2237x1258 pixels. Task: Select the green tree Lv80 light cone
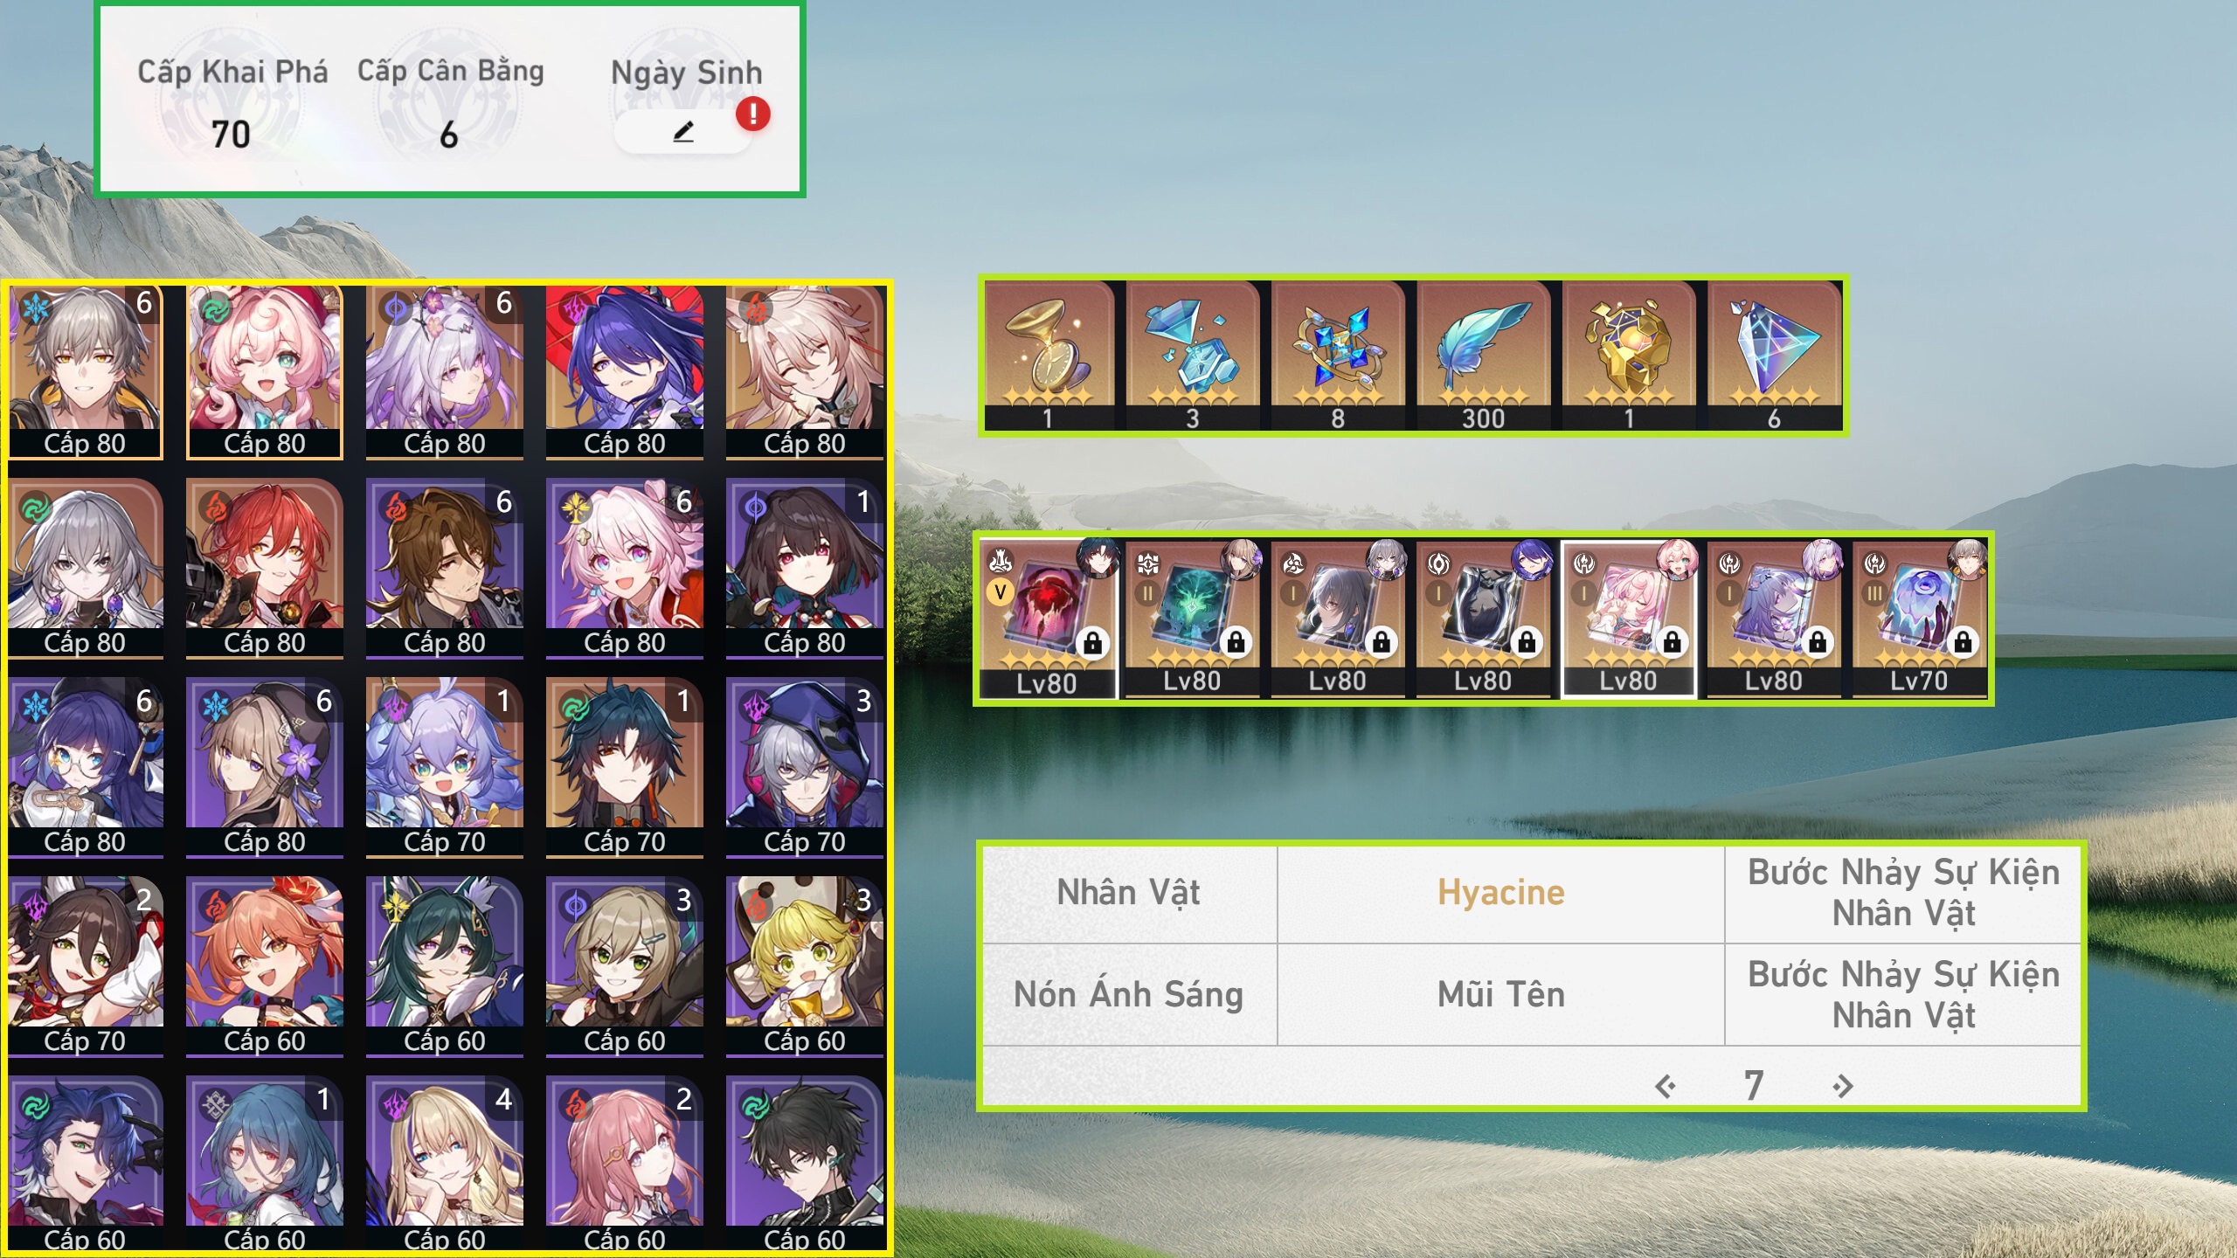(x=1192, y=619)
